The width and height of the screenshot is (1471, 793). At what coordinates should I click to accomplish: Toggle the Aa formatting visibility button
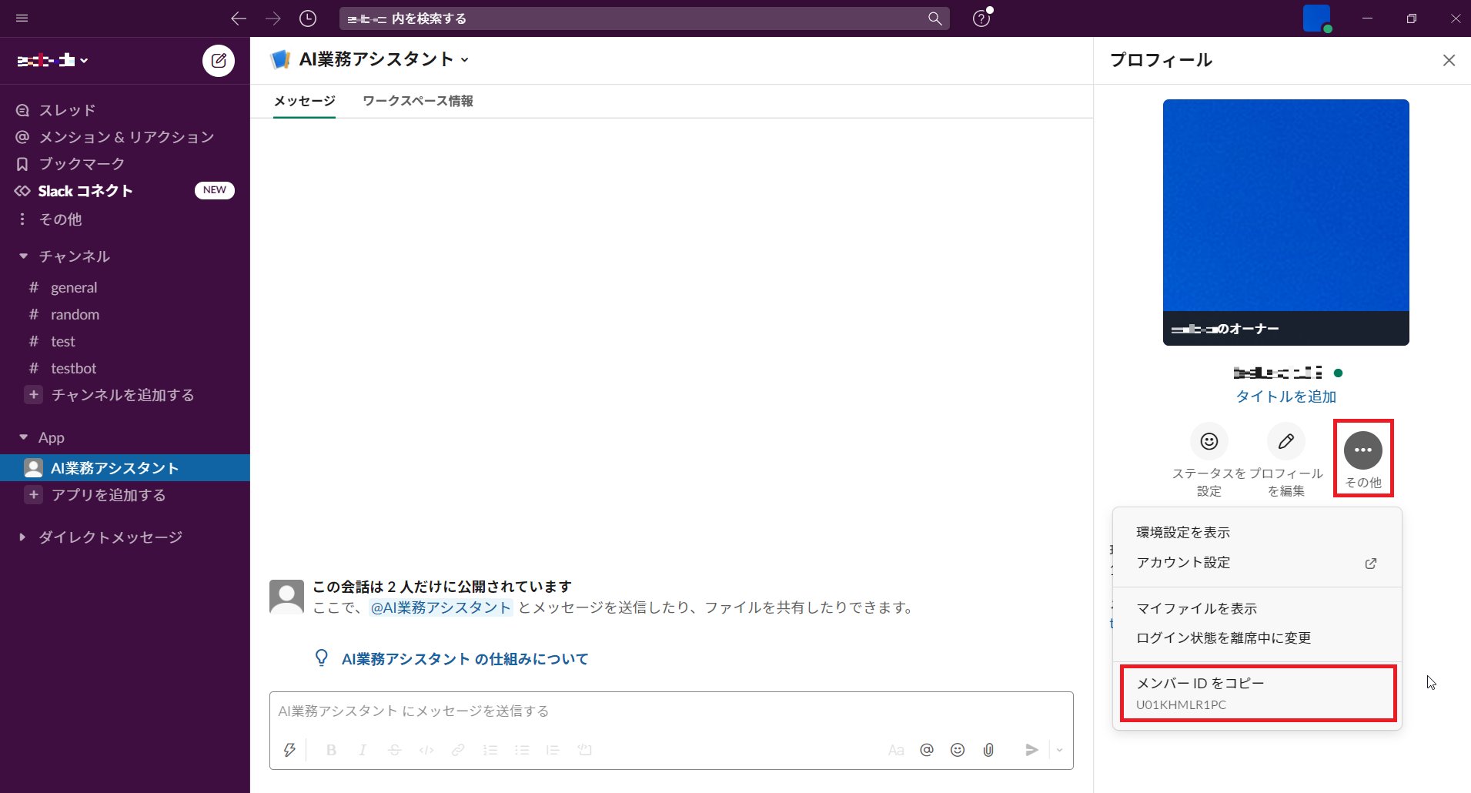pos(896,750)
